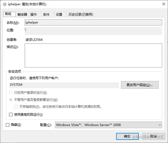Click the 安全选项 group label
The width and height of the screenshot is (168, 143).
pos(15,71)
